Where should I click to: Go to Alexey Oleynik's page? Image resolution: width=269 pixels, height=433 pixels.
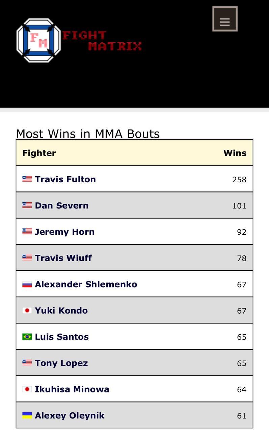[70, 416]
